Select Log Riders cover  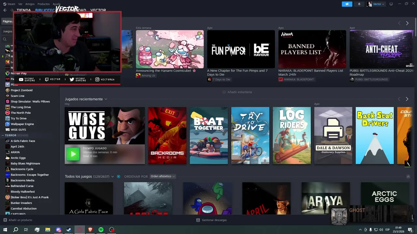tap(292, 136)
